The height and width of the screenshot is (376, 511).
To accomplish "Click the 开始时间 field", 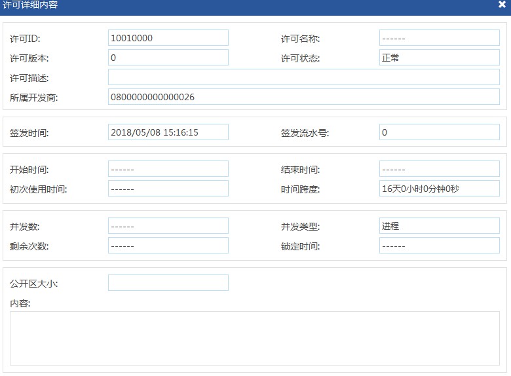I will 168,169.
